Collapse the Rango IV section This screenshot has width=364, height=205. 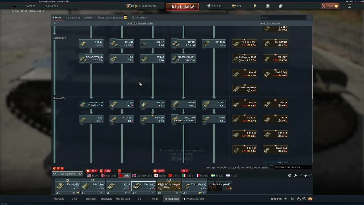(60, 99)
